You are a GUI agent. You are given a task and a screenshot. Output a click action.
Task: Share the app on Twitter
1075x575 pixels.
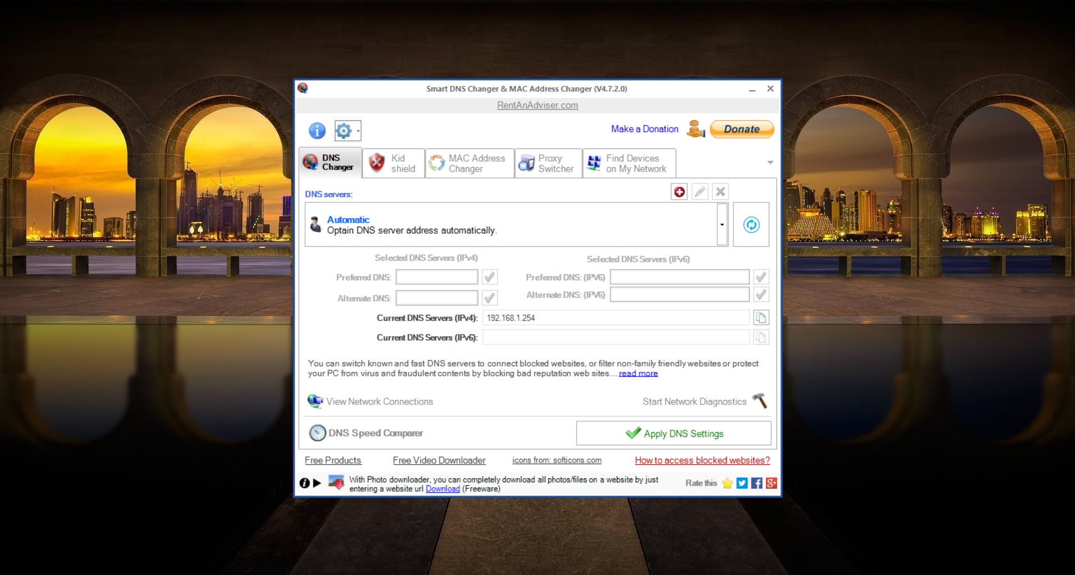(741, 483)
